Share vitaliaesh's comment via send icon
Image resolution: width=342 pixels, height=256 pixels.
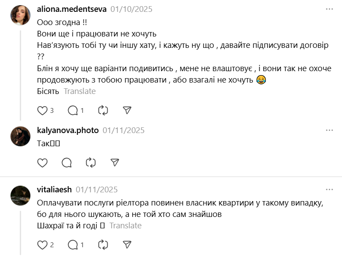tap(127, 245)
